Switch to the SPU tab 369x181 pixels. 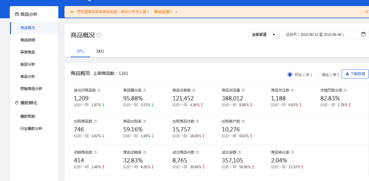(x=80, y=51)
